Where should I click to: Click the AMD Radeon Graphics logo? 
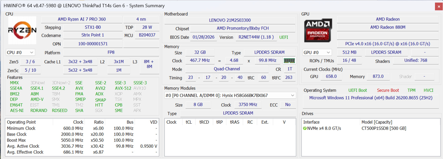318,31
